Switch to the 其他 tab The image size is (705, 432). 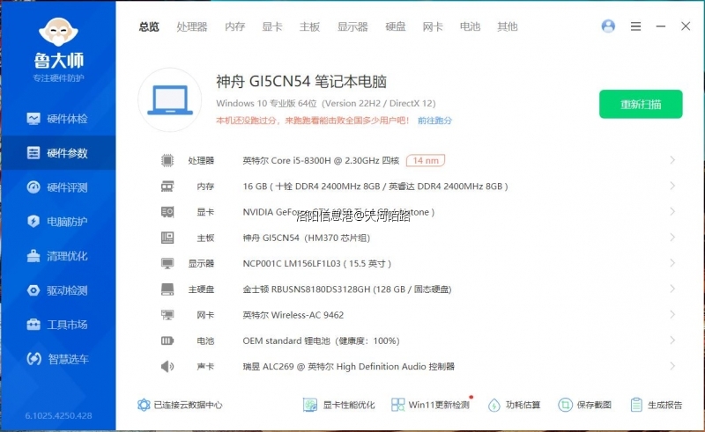(508, 26)
